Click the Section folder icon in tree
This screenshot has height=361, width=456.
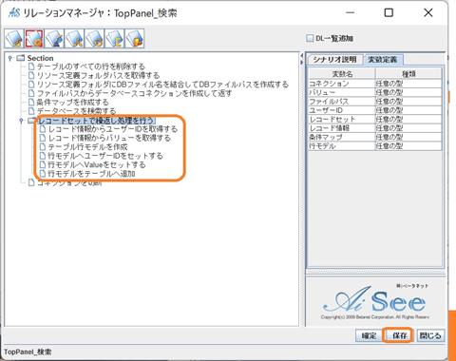point(21,58)
